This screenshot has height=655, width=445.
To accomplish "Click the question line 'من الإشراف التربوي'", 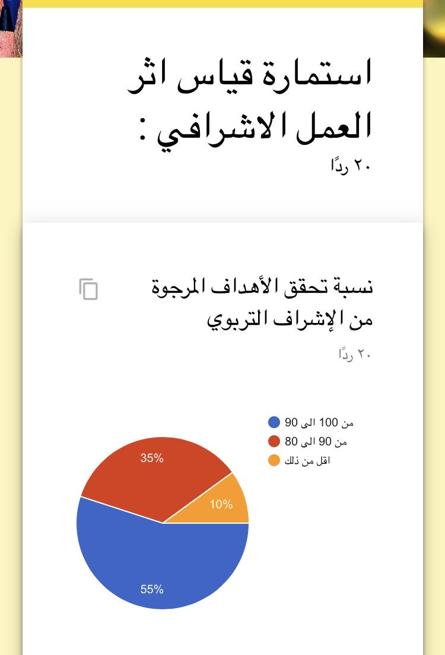I will 290,319.
